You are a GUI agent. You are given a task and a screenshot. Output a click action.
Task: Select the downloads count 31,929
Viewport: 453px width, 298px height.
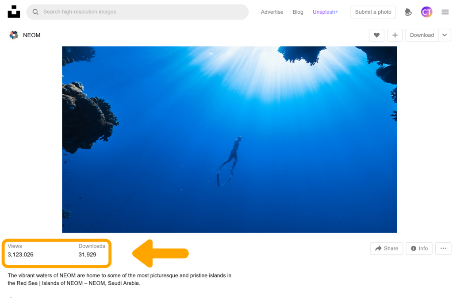coord(87,255)
